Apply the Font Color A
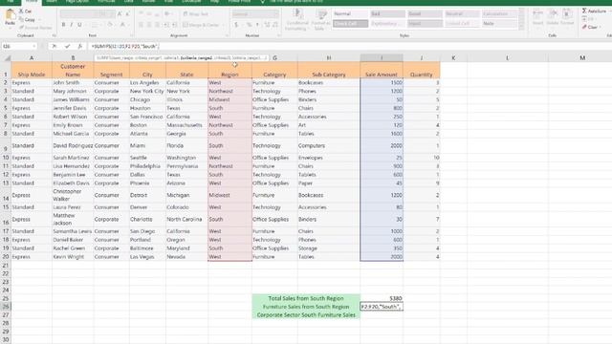Image resolution: width=612 pixels, height=344 pixels. point(122,25)
